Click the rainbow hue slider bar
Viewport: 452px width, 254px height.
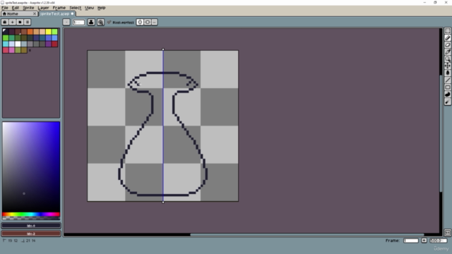31,214
